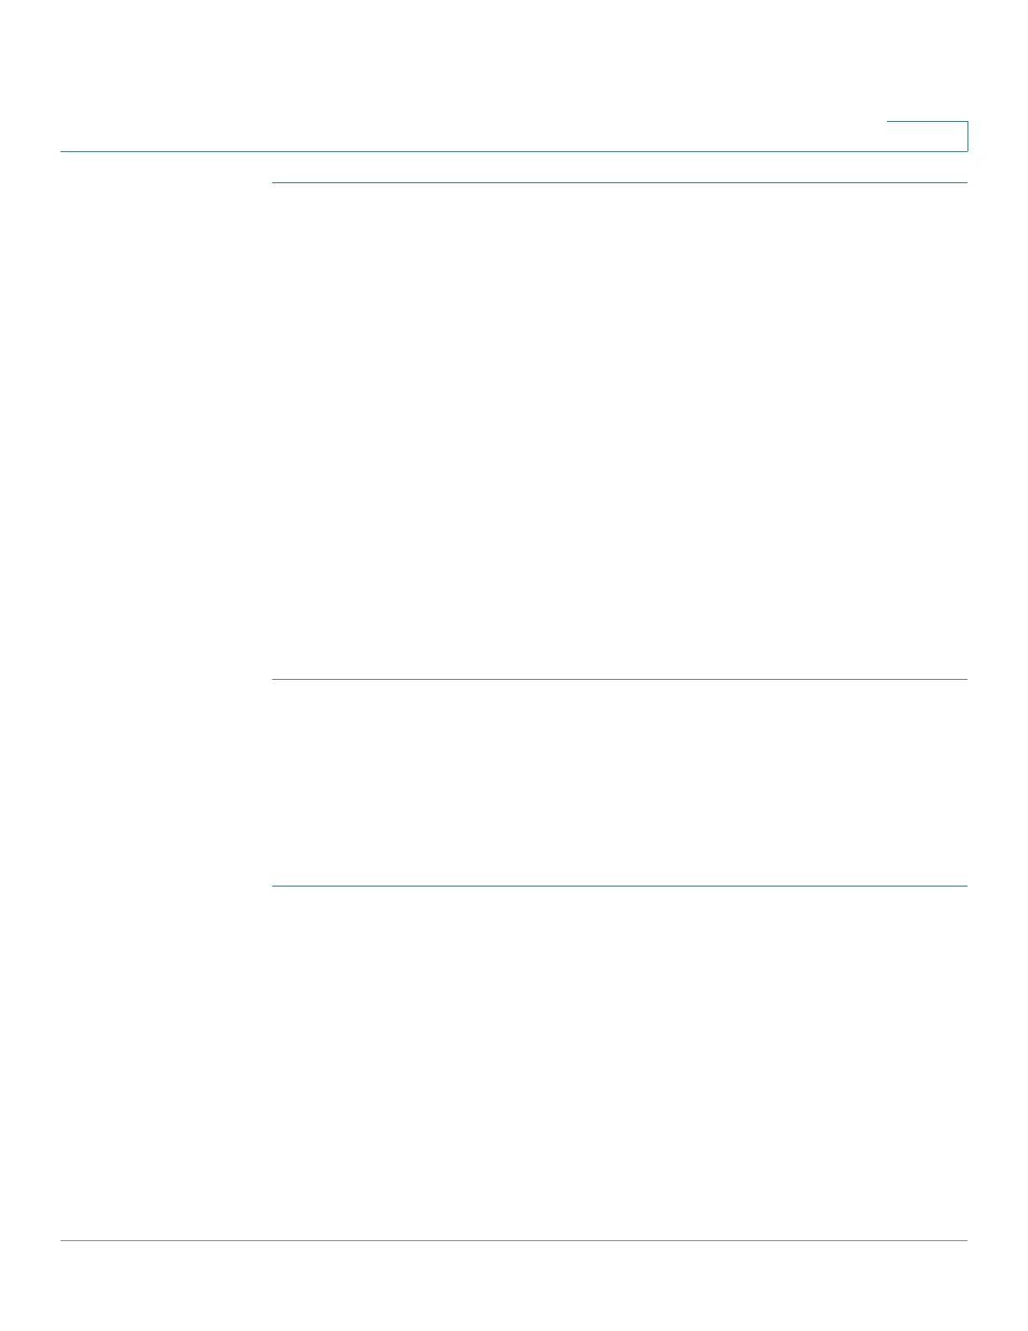
Task: Click the blank space below the footer rule
Action: (514, 1286)
